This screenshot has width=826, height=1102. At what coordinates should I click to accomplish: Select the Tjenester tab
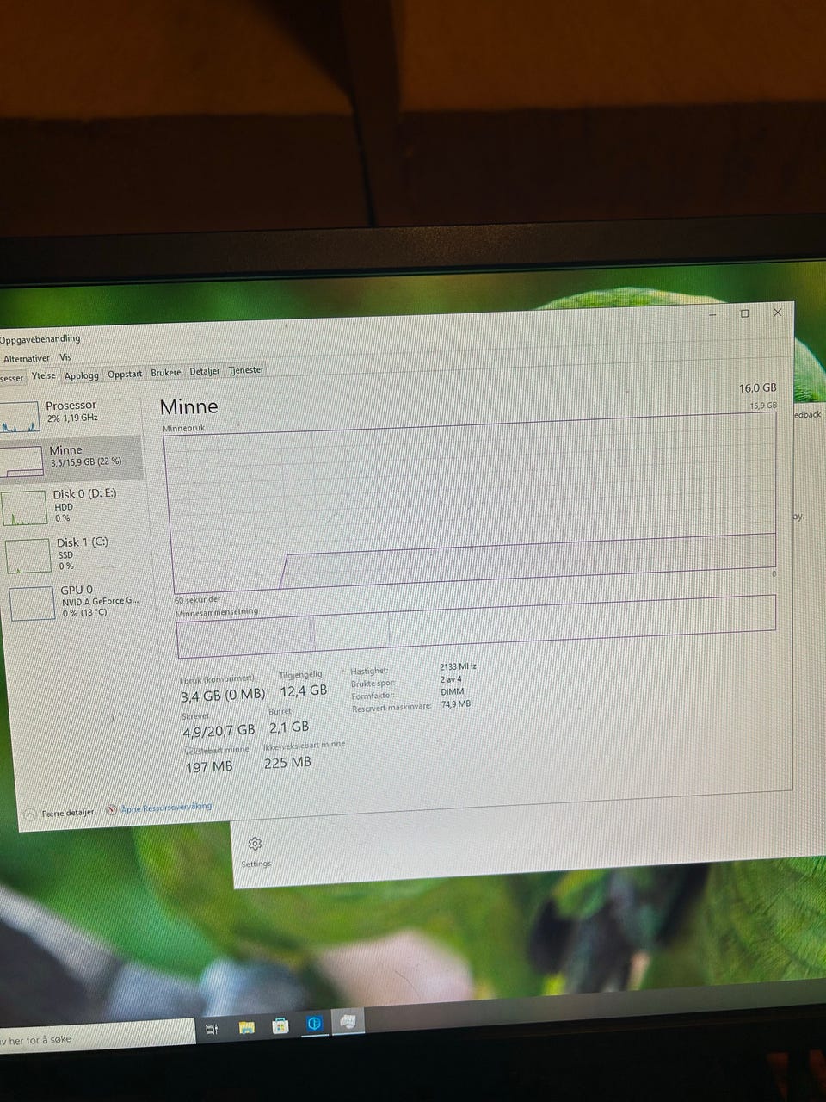point(246,370)
